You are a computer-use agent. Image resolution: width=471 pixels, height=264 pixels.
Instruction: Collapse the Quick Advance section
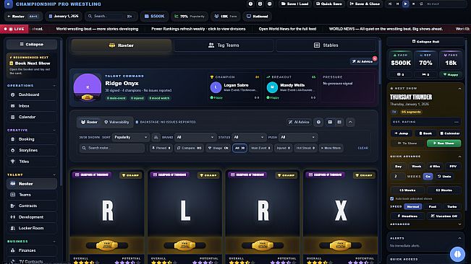(459, 157)
